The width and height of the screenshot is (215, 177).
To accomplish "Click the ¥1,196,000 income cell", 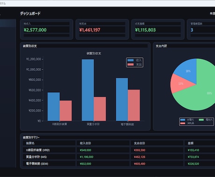I will point(86,157).
